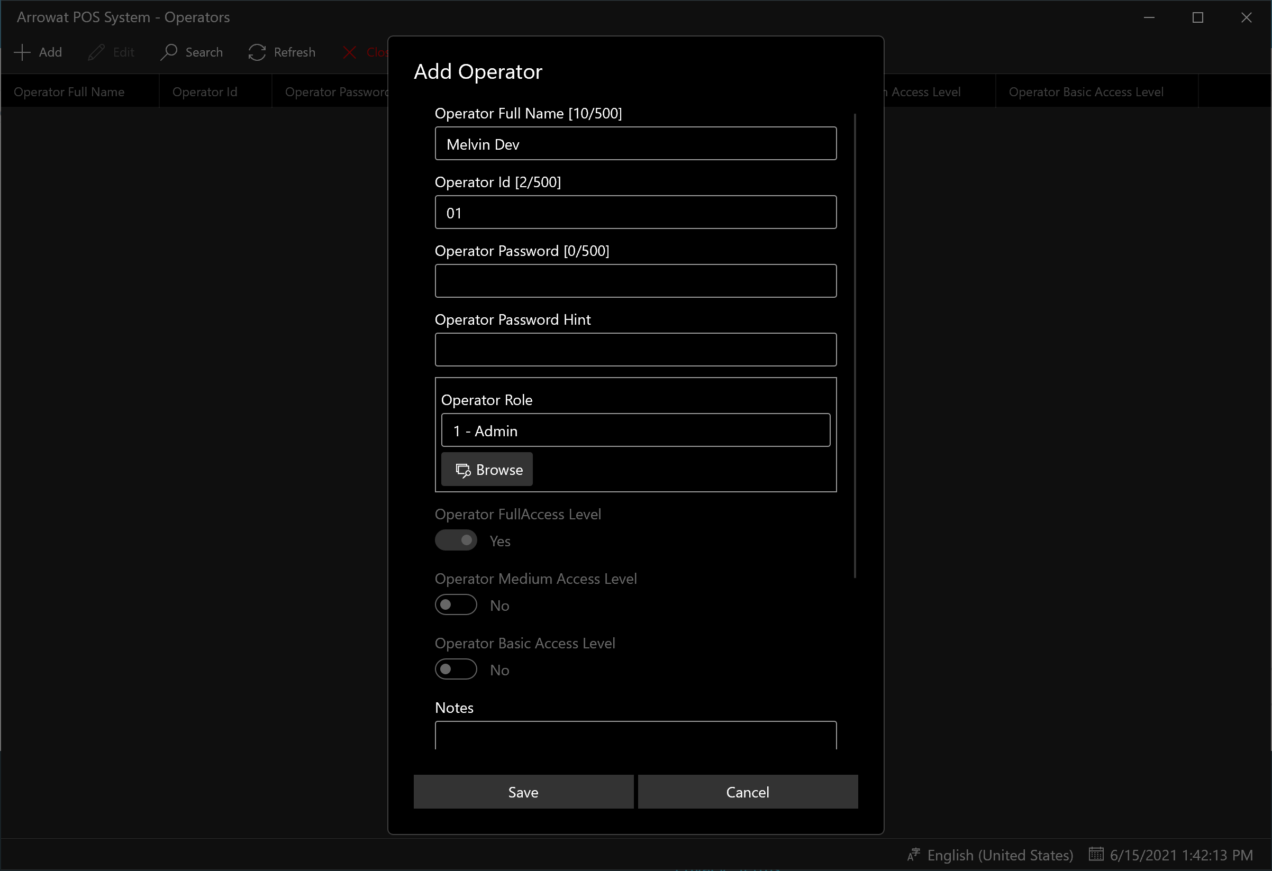This screenshot has height=871, width=1272.
Task: Toggle Operator Basic Access Level switch
Action: tap(456, 670)
